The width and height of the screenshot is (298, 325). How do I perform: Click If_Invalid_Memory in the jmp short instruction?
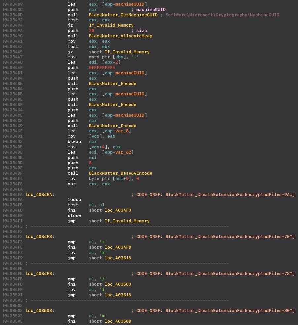[x=127, y=221]
